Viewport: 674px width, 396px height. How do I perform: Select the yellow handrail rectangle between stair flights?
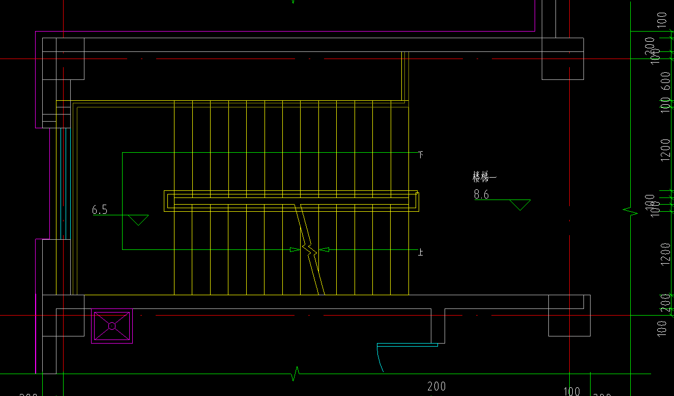click(x=291, y=201)
